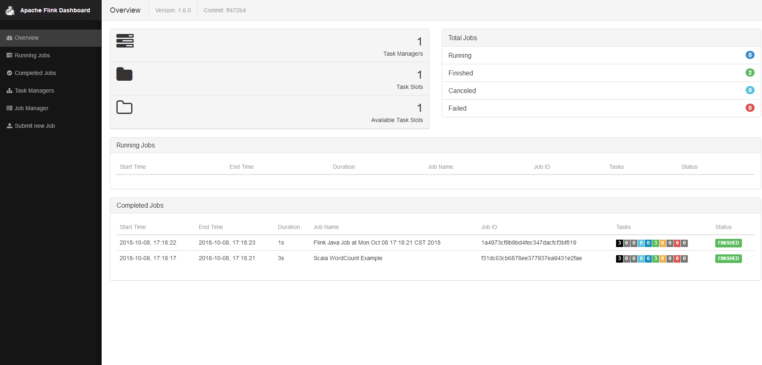
Task: Click FINISHED status of Scala WordCount job
Action: [728, 258]
